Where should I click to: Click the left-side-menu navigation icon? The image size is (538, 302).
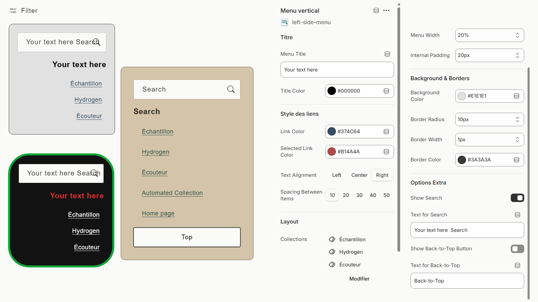pos(284,22)
